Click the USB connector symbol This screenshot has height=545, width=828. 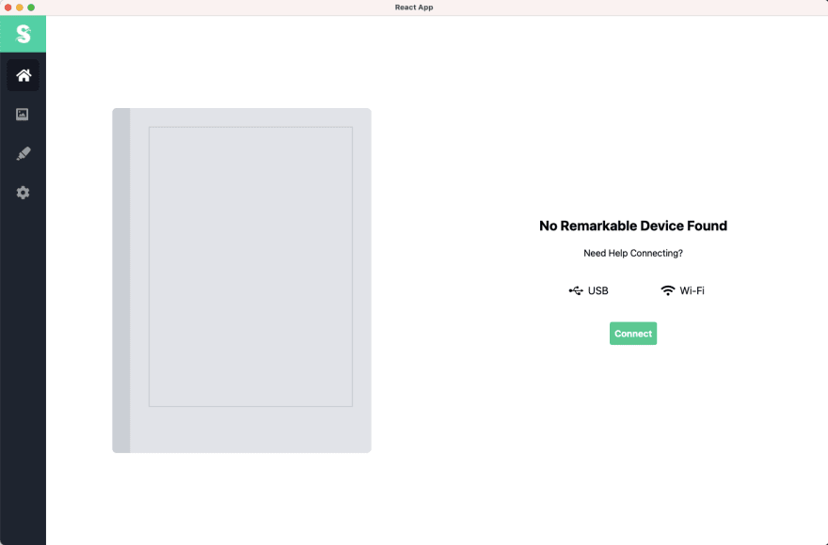tap(576, 290)
